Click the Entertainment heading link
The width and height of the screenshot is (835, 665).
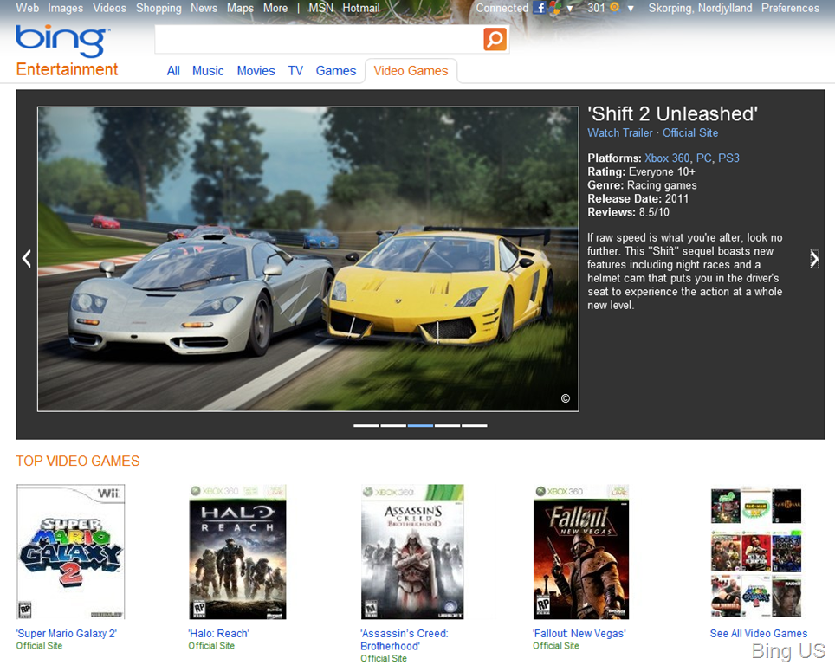[x=67, y=69]
